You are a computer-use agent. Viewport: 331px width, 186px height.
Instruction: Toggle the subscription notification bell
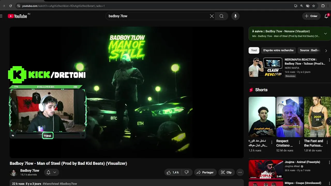pyautogui.click(x=48, y=172)
